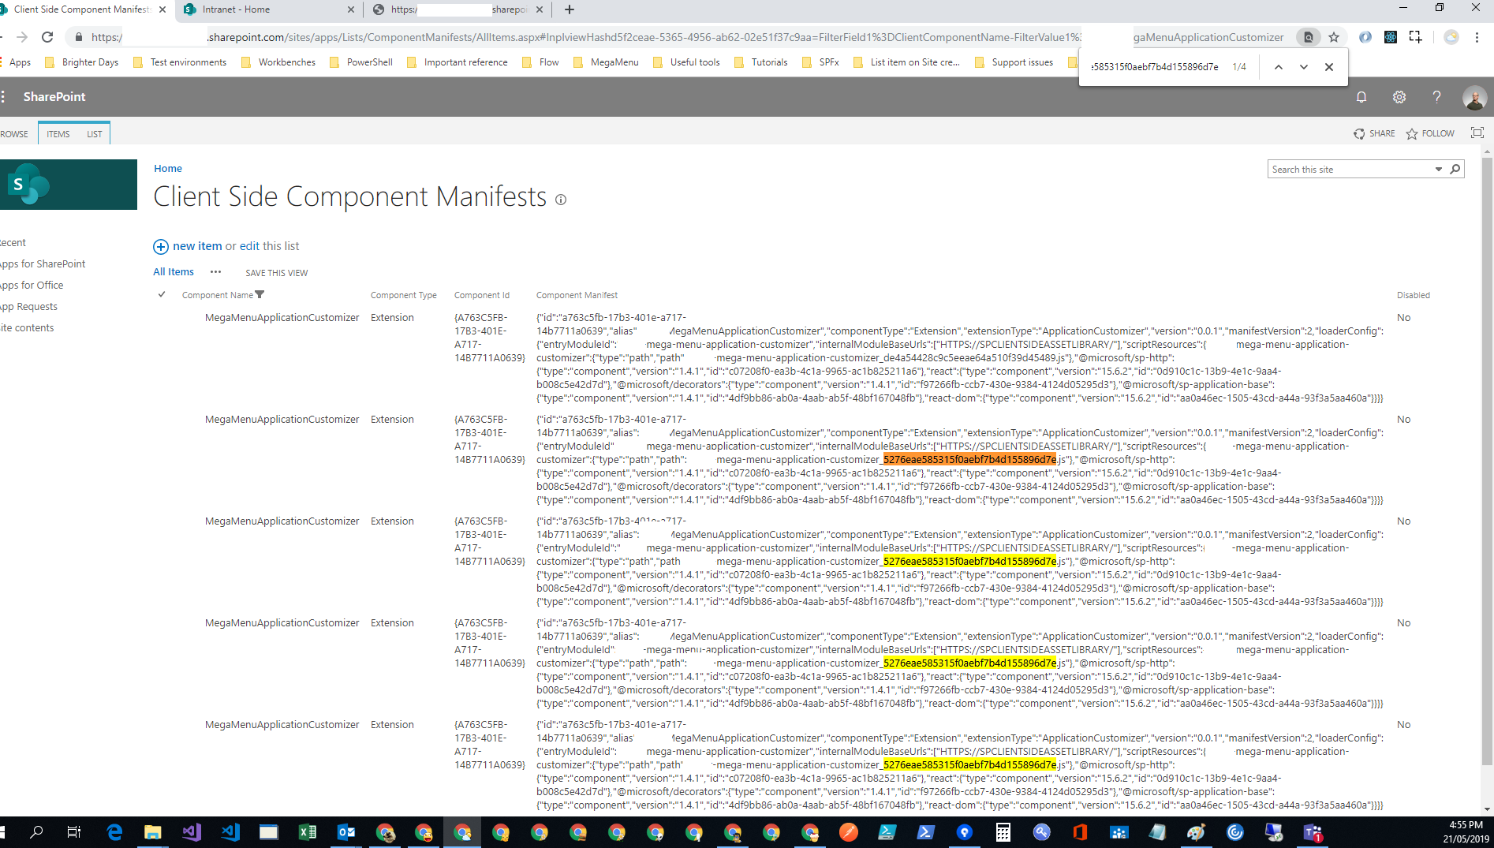The height and width of the screenshot is (848, 1494).
Task: Click the browser forward arrow
Action: (21, 37)
